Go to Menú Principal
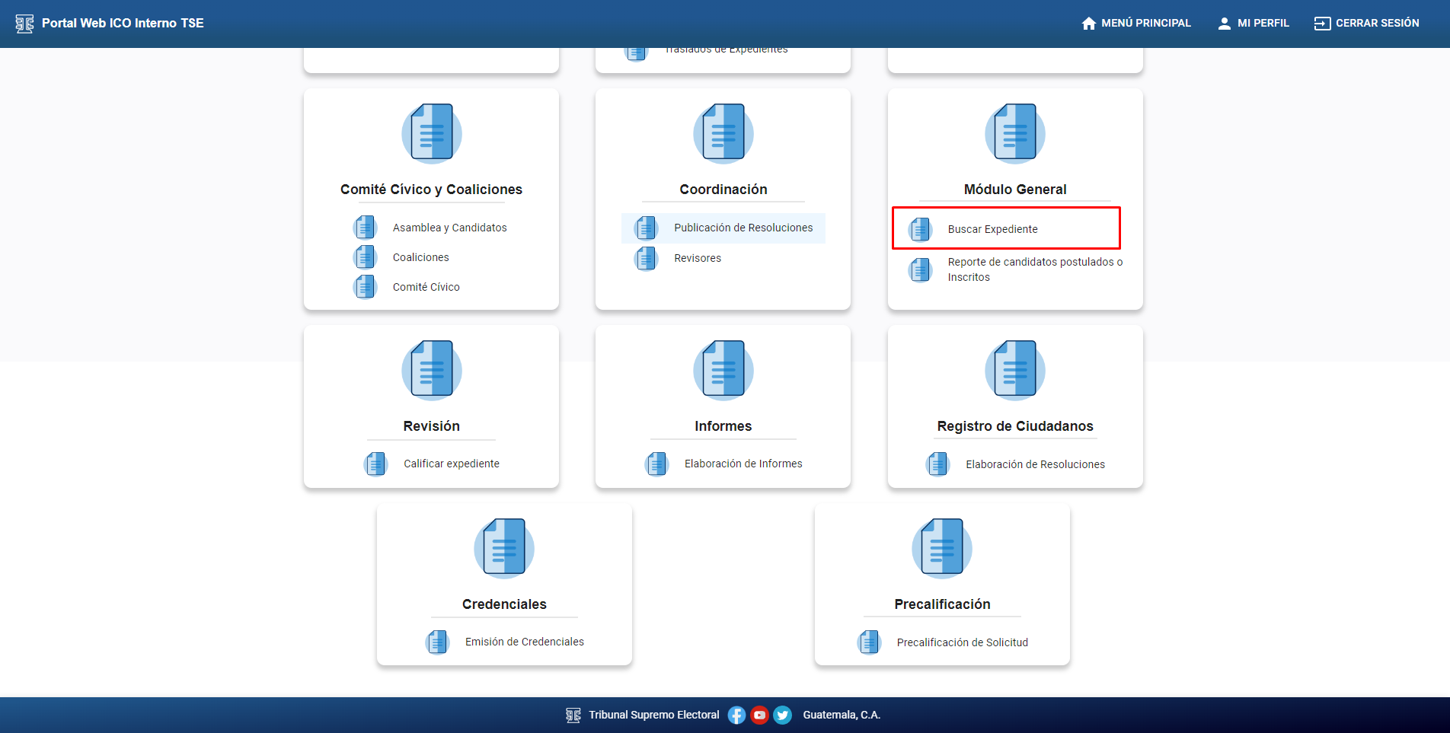Screen dimensions: 1450x733 pos(1136,24)
